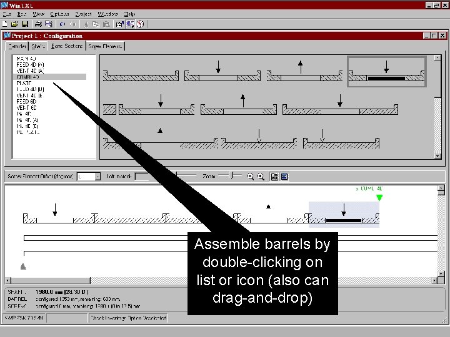
Task: Click the Save diskette toolbar icon
Action: [x=25, y=24]
